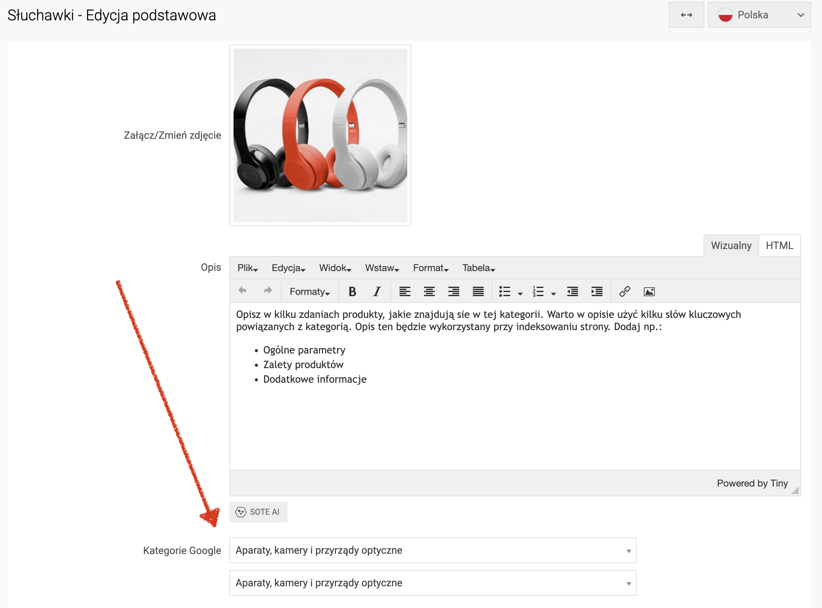Open the Wstaw menu
This screenshot has height=608, width=822.
382,268
